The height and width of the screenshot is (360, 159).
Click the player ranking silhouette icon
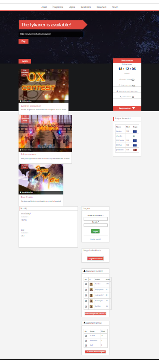(x=84, y=271)
